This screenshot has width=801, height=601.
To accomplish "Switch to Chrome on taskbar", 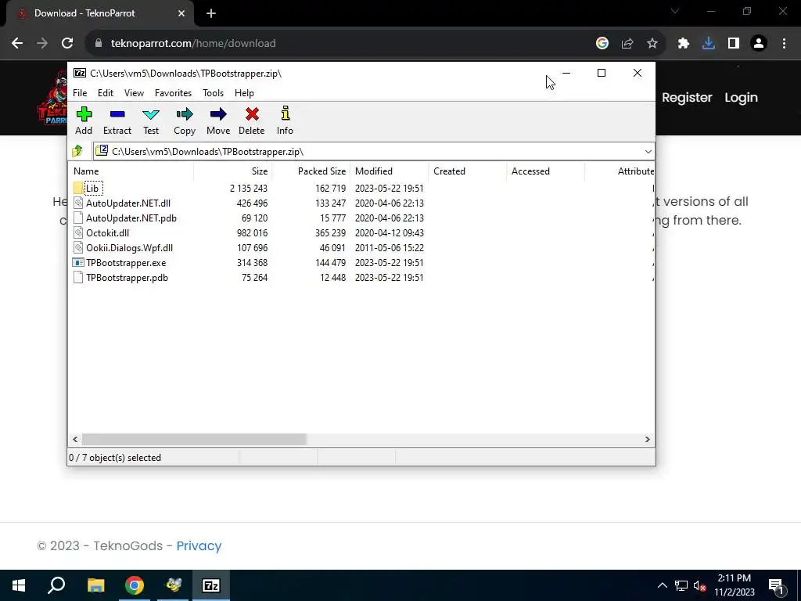I will click(x=135, y=585).
